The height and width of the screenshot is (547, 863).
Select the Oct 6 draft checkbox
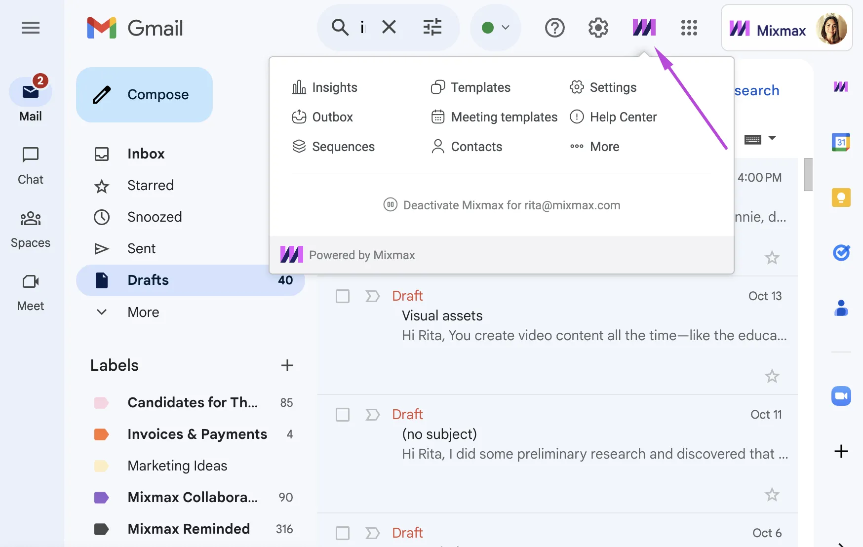tap(343, 533)
